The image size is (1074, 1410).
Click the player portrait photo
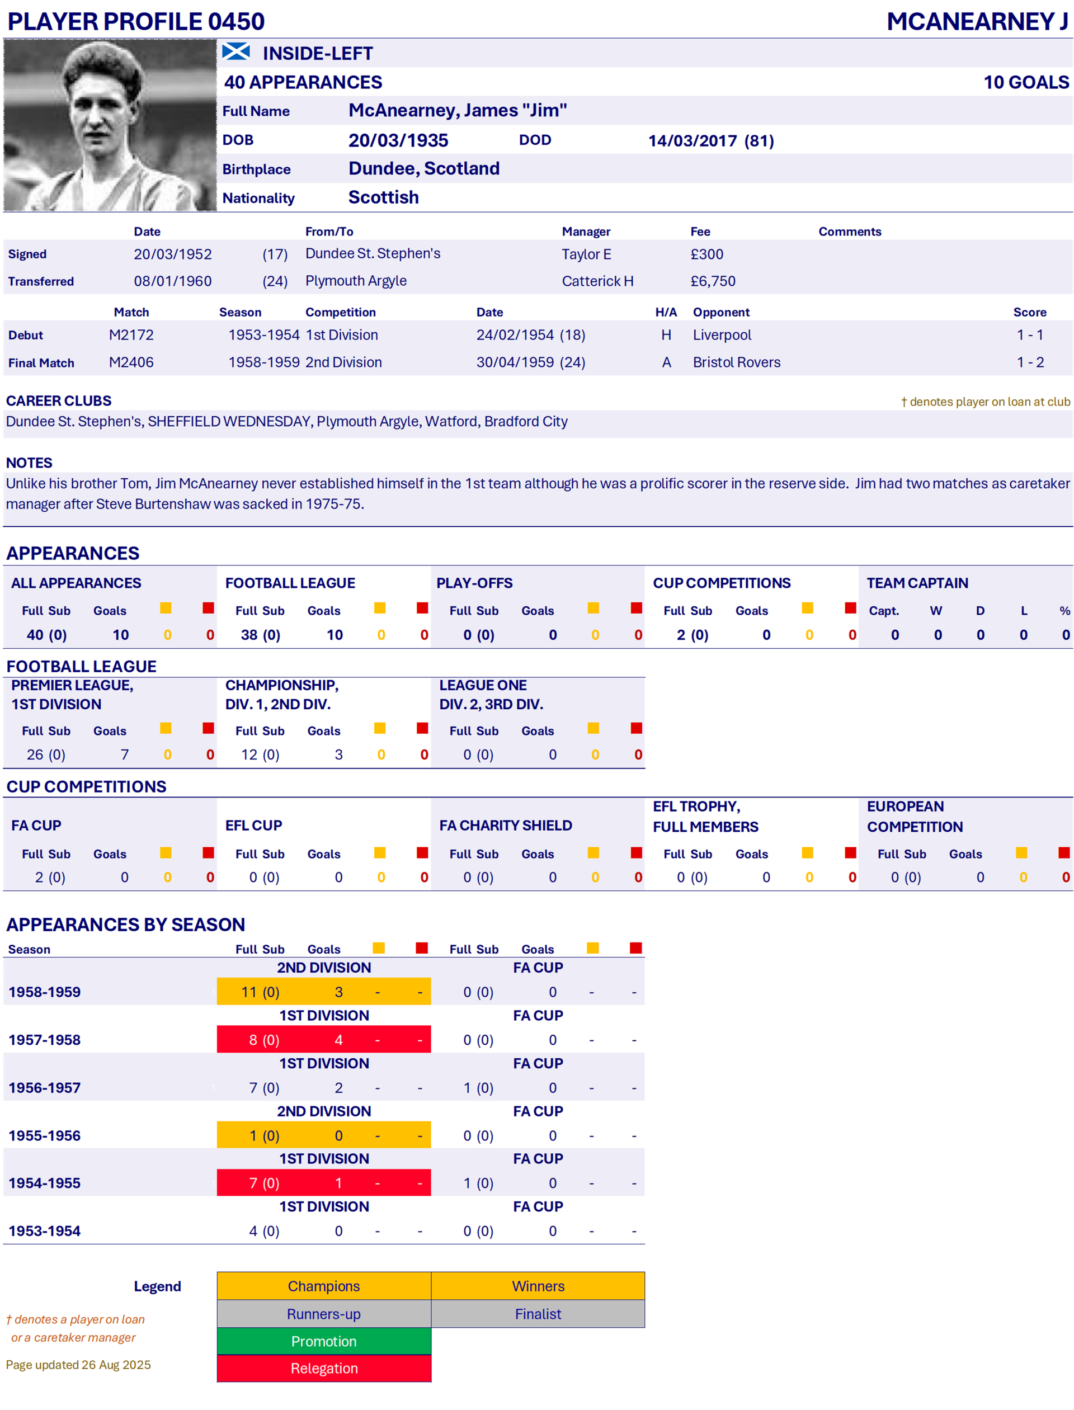pyautogui.click(x=109, y=125)
